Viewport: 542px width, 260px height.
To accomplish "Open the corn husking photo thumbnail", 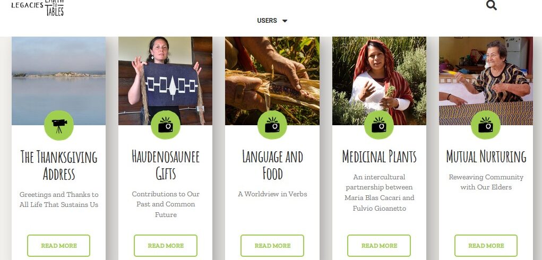I will pyautogui.click(x=272, y=81).
